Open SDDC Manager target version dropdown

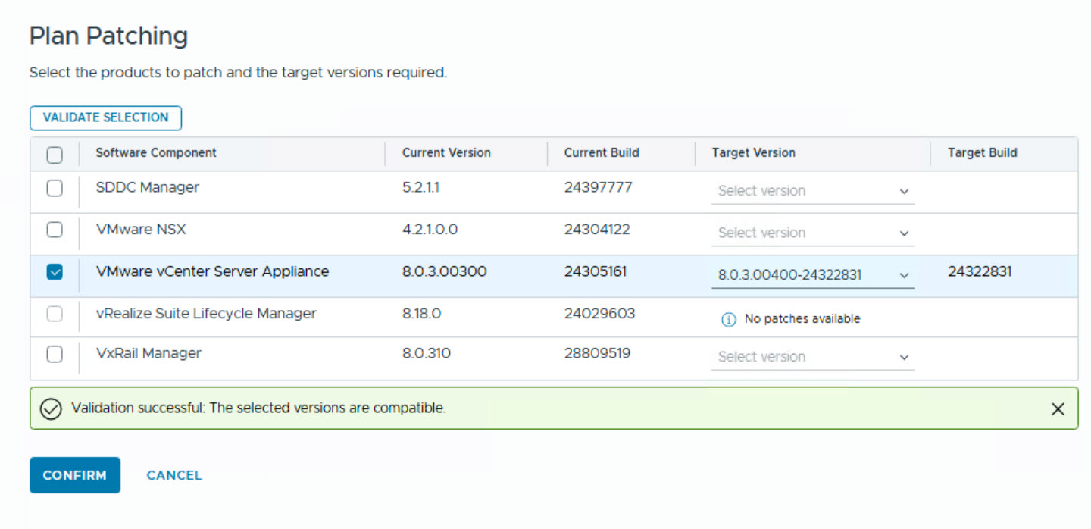tap(812, 191)
